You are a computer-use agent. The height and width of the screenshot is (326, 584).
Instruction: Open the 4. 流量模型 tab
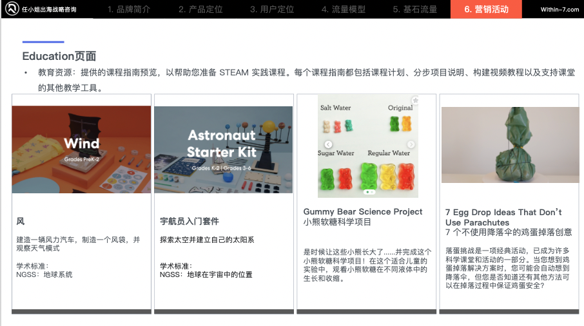point(344,9)
